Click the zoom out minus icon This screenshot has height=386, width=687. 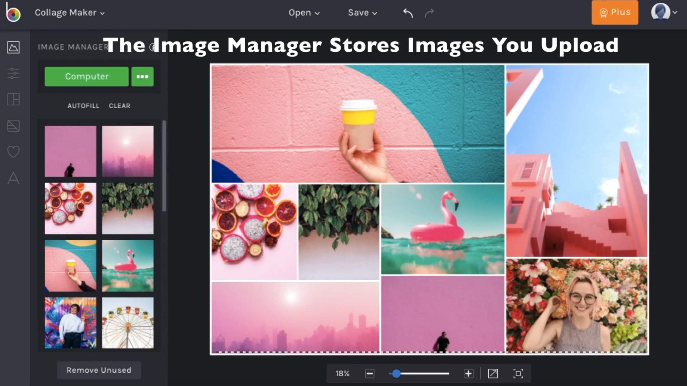[x=370, y=373]
